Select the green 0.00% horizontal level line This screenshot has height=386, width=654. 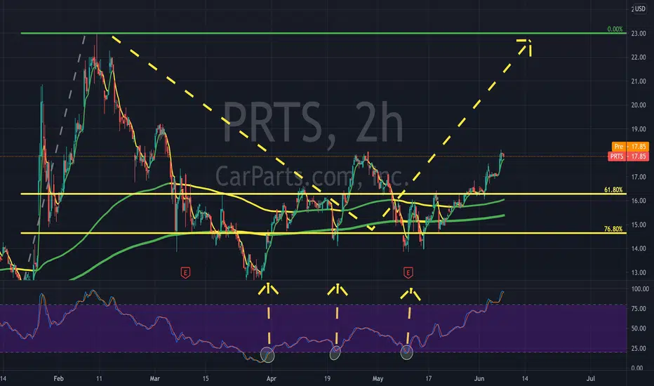pos(323,33)
